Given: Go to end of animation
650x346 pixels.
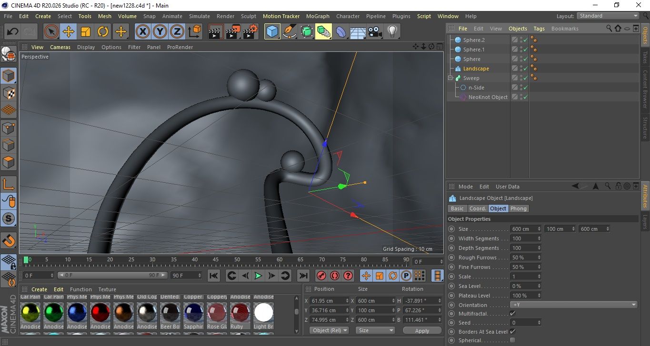Looking at the screenshot, I should (x=303, y=276).
